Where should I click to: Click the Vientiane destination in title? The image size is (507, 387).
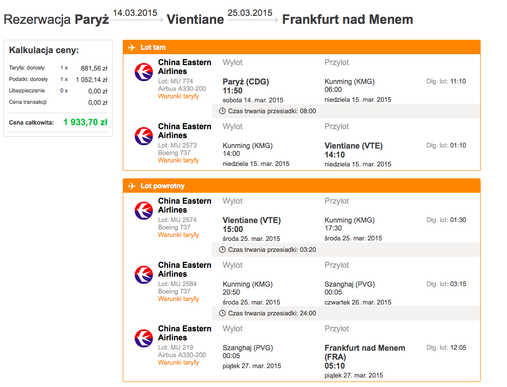[x=195, y=19]
